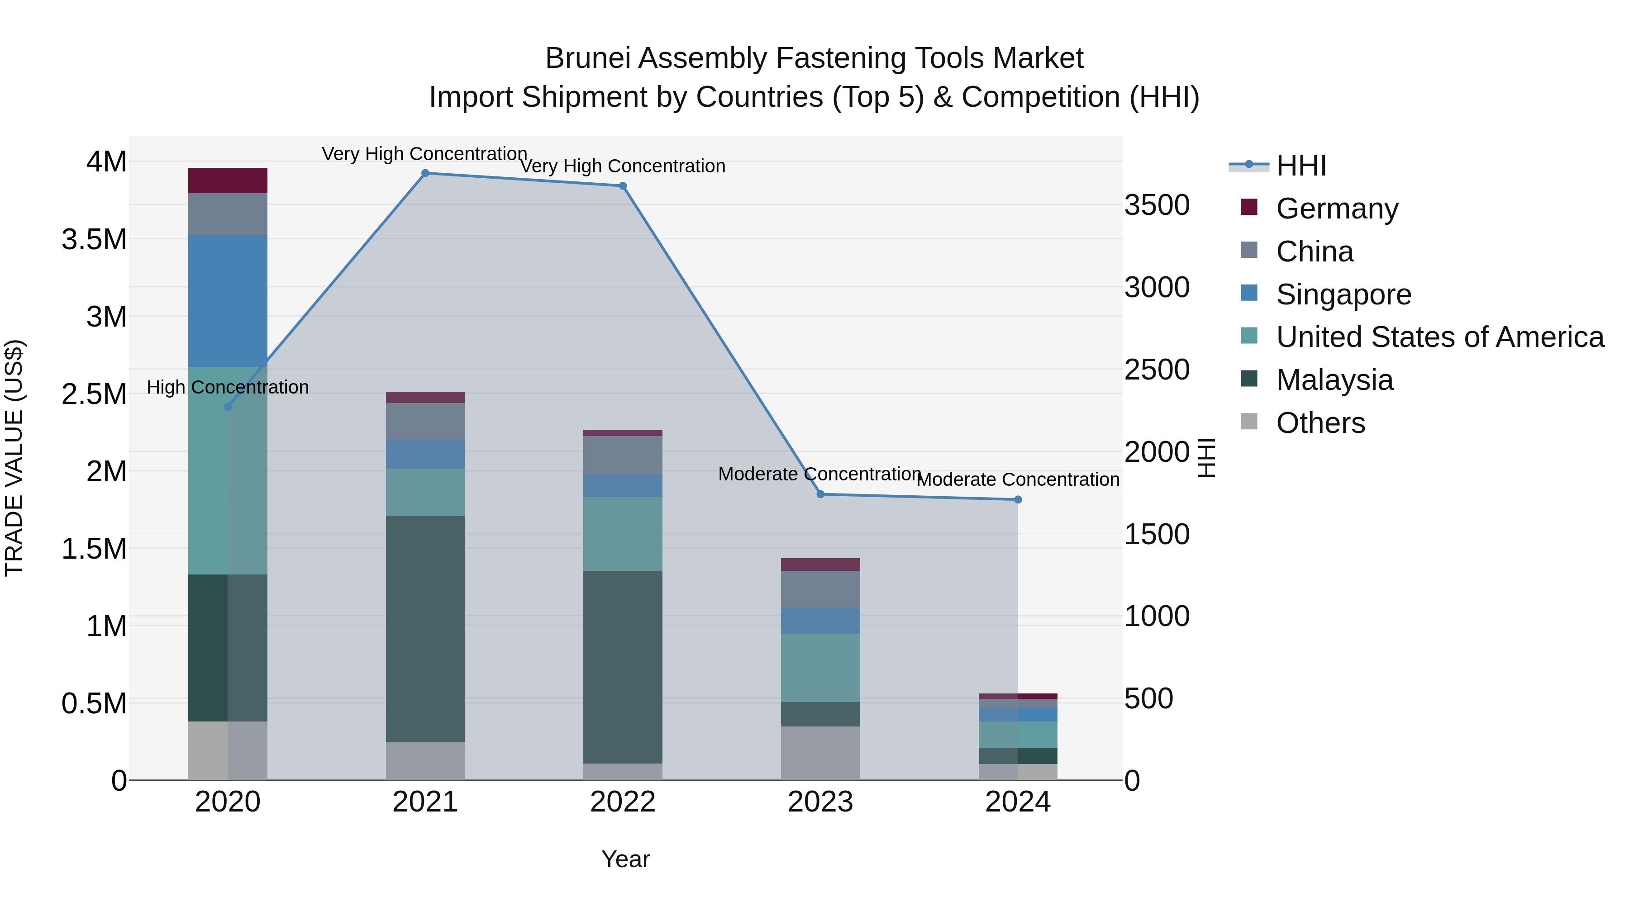Click the 2023 Others bar segment

(820, 754)
